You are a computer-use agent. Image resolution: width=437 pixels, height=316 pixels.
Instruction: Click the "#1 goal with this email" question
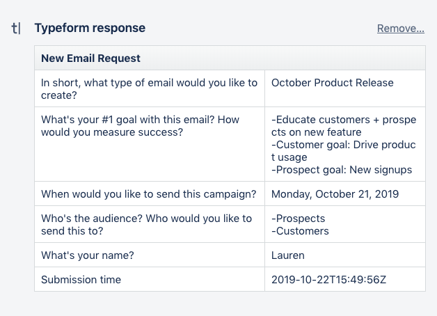[x=140, y=125]
